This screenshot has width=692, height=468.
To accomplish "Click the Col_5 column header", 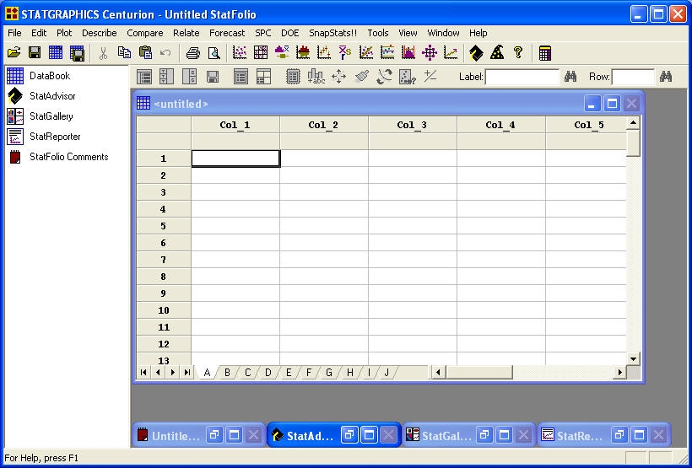I will click(x=586, y=125).
